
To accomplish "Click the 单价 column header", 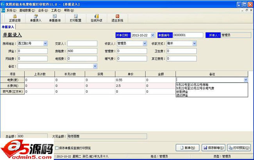I will tap(130, 74).
